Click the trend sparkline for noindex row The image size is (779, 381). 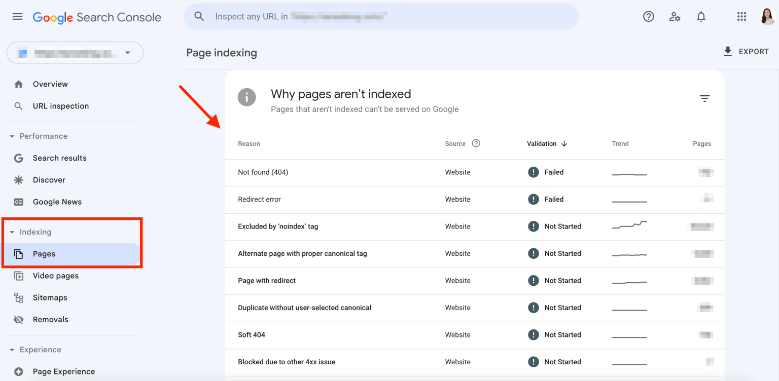tap(629, 225)
